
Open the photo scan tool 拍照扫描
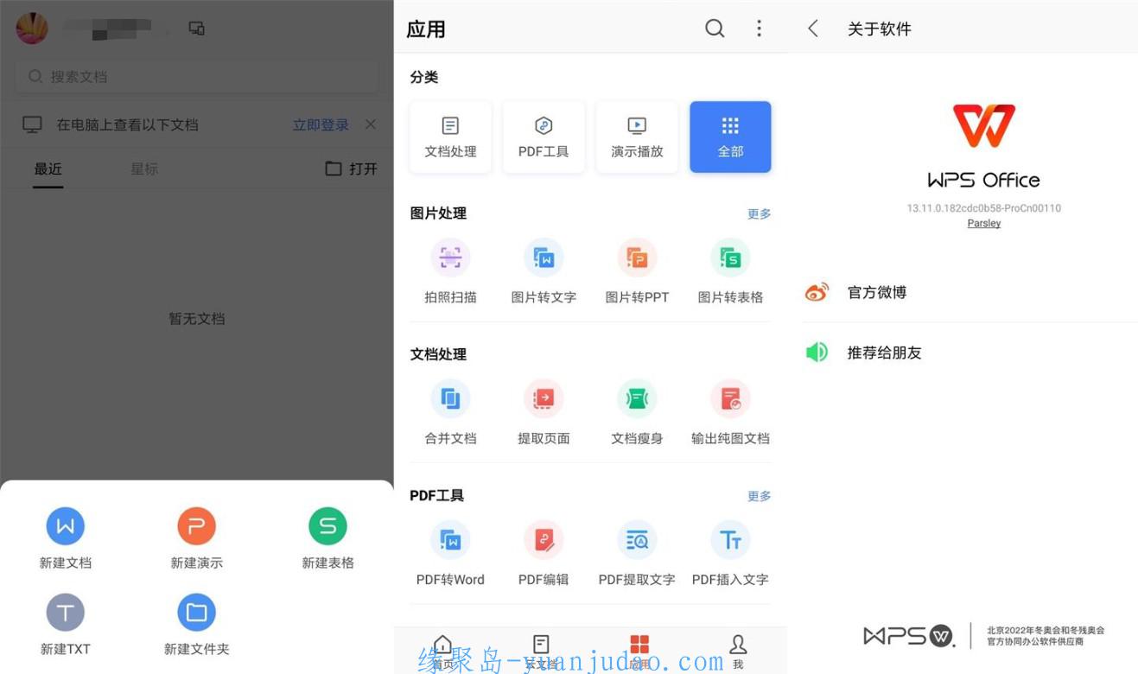pos(450,258)
